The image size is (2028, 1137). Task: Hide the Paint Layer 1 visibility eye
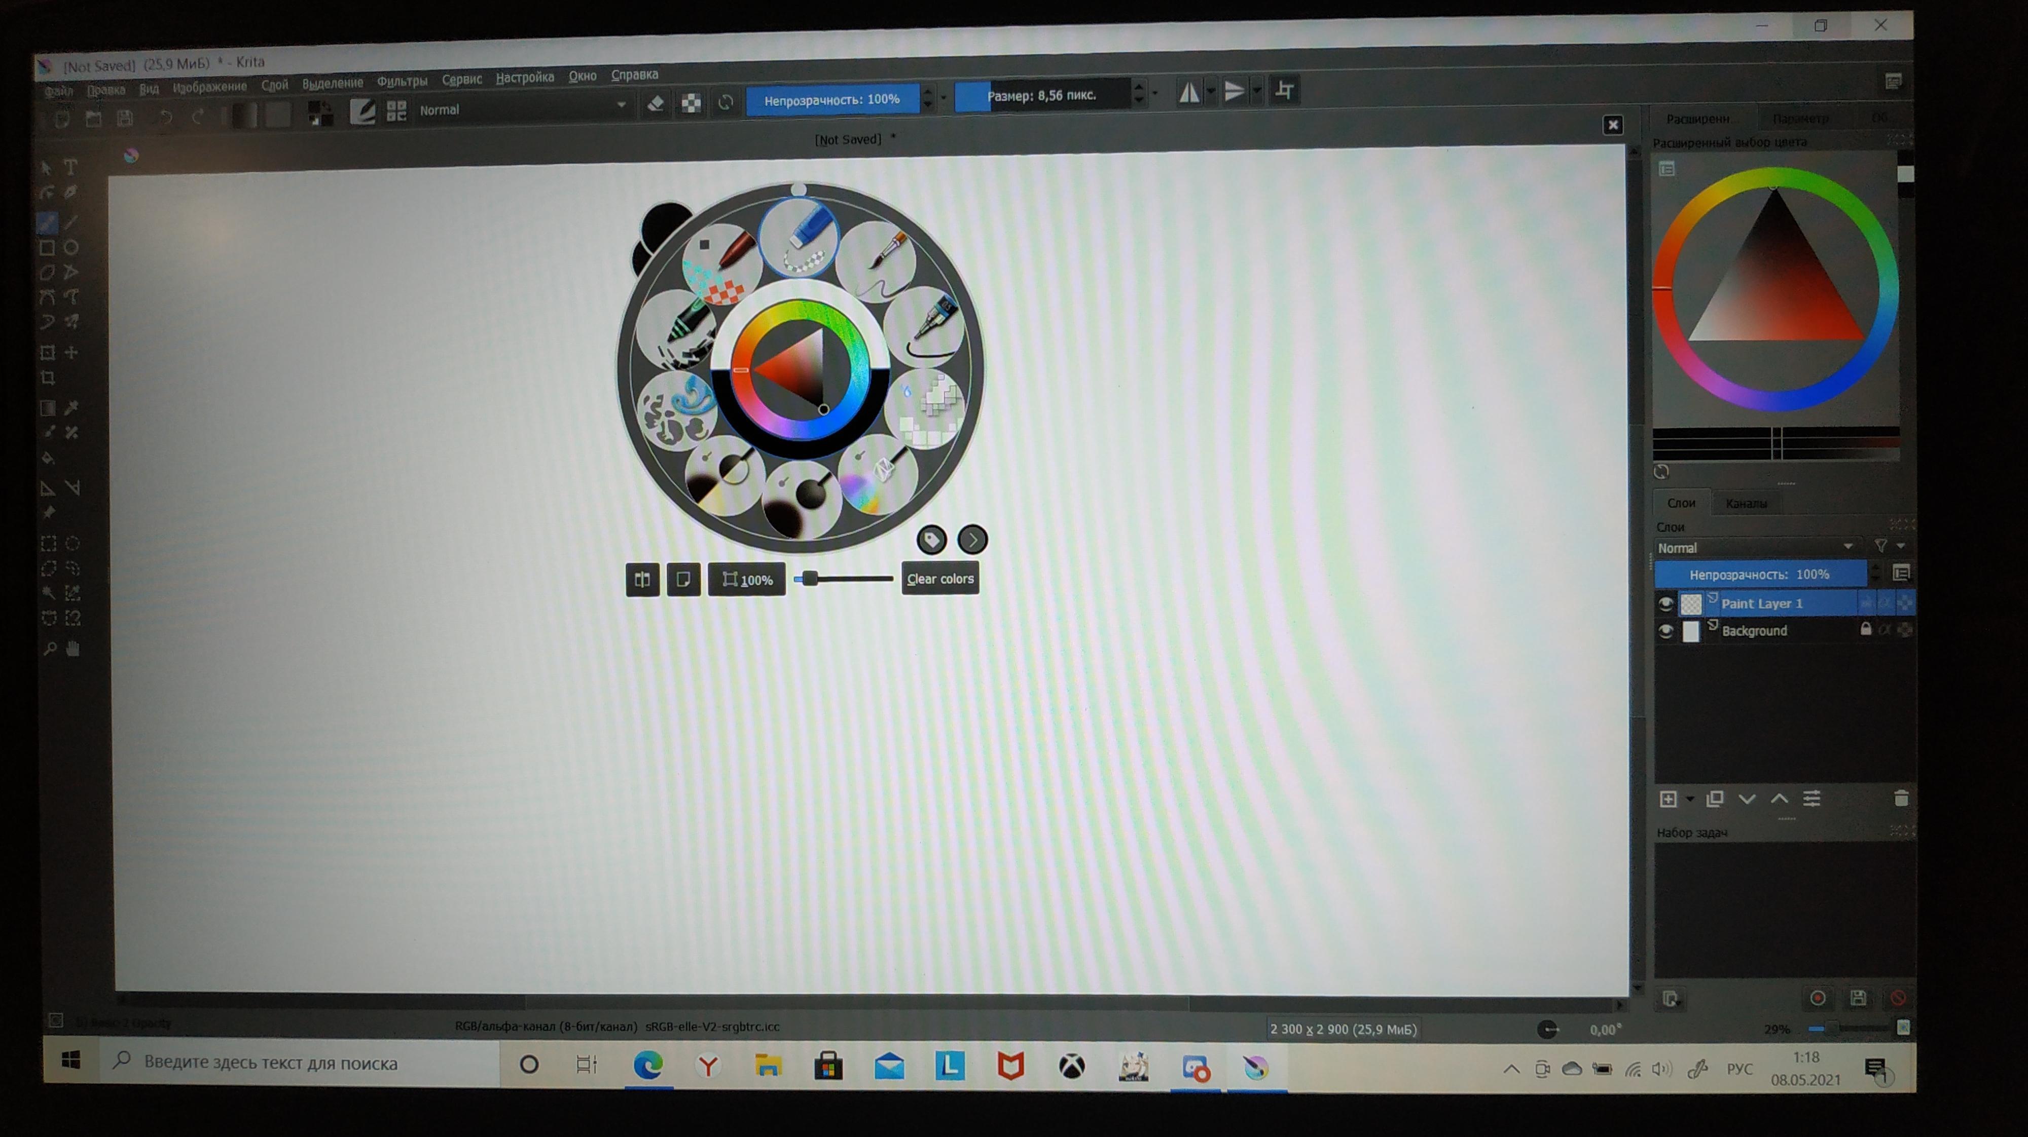pyautogui.click(x=1665, y=603)
